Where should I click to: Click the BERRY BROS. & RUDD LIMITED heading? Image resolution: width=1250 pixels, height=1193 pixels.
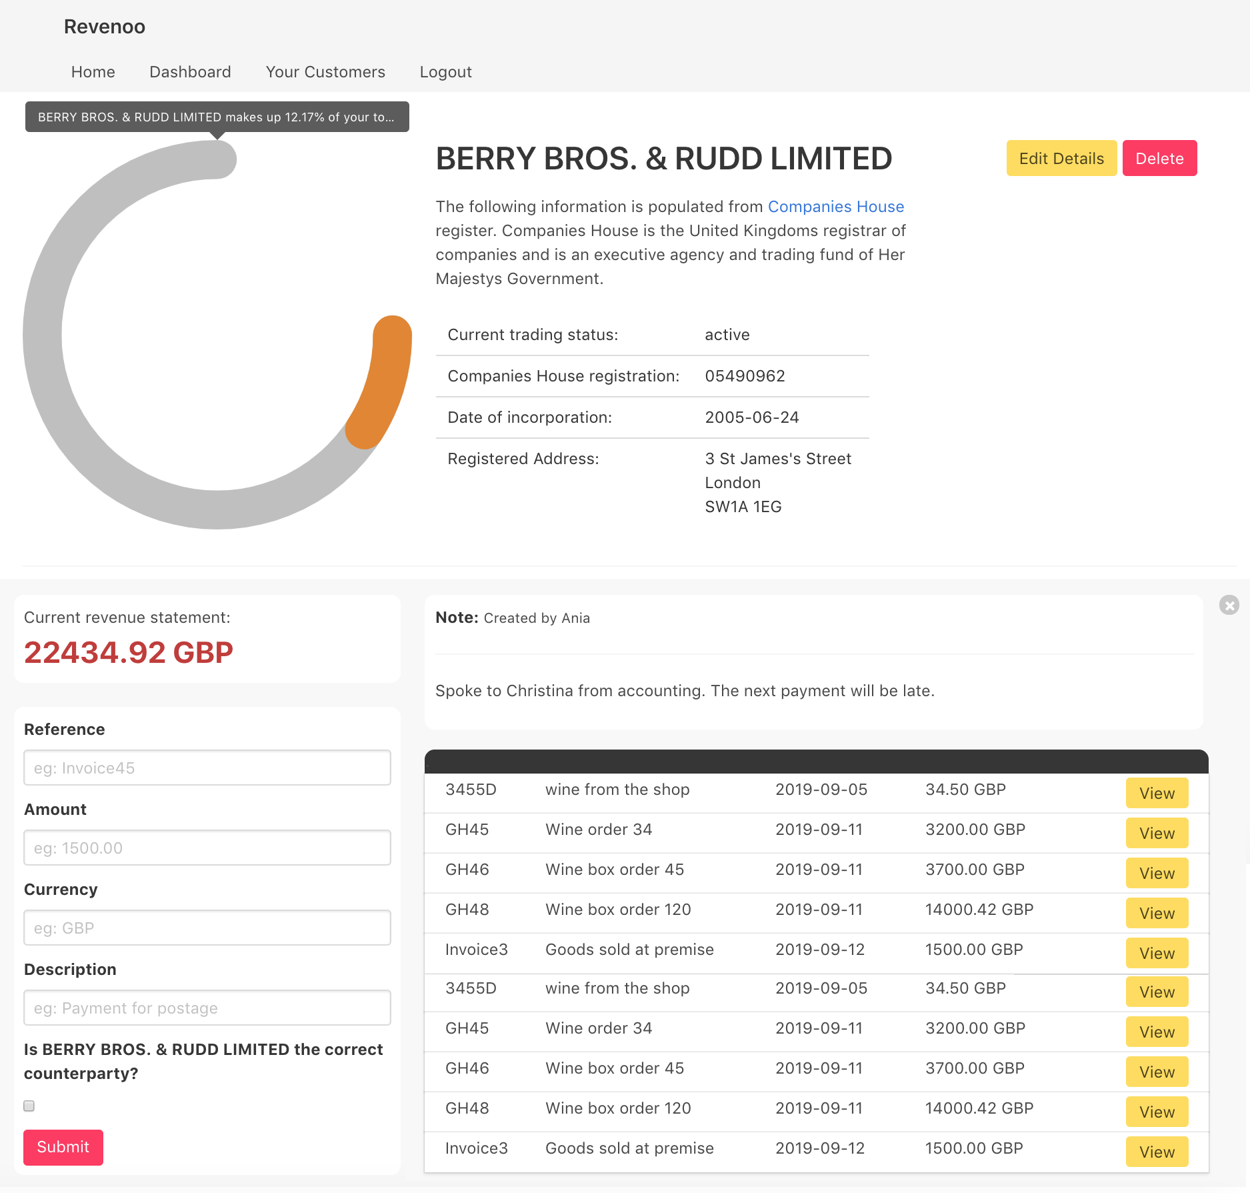[x=663, y=159]
